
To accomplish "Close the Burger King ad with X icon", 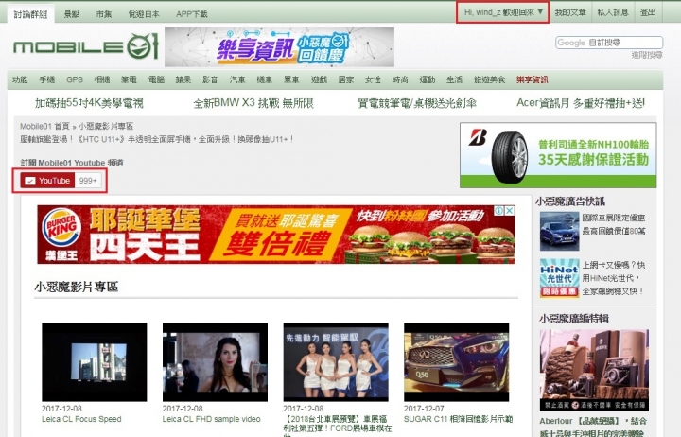I will point(510,211).
